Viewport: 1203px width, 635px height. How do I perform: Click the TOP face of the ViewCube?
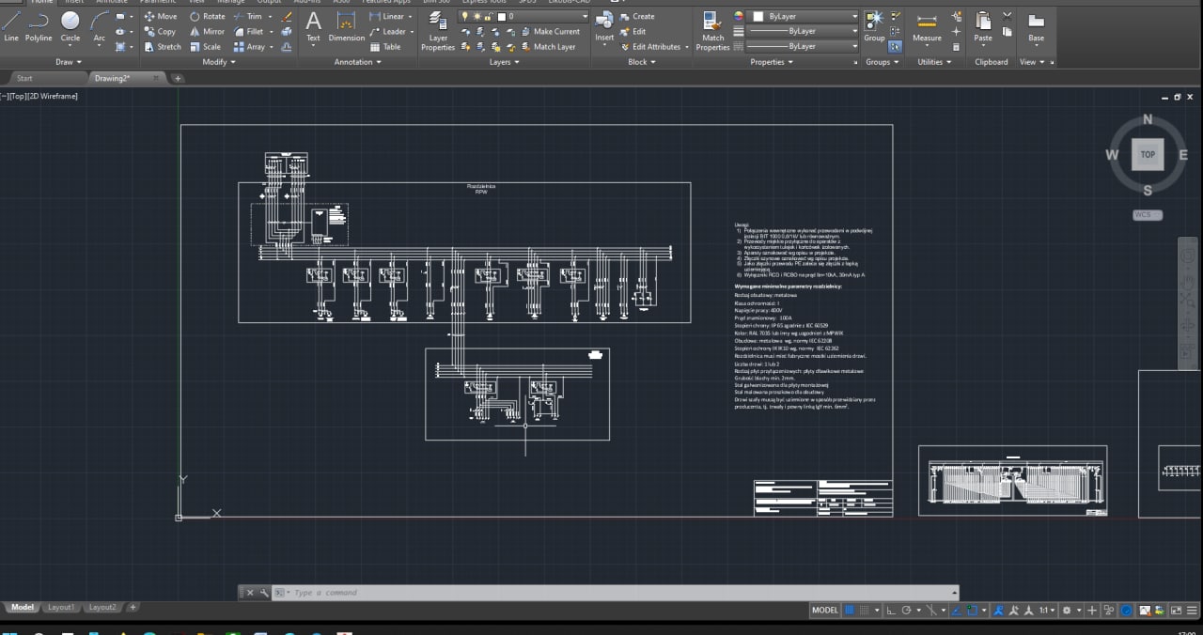point(1148,155)
